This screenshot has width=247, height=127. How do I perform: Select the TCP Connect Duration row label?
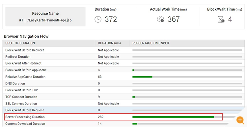click(21, 97)
